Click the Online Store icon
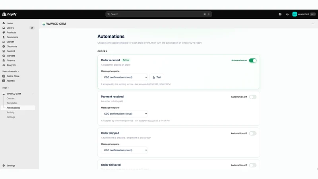 (4, 76)
